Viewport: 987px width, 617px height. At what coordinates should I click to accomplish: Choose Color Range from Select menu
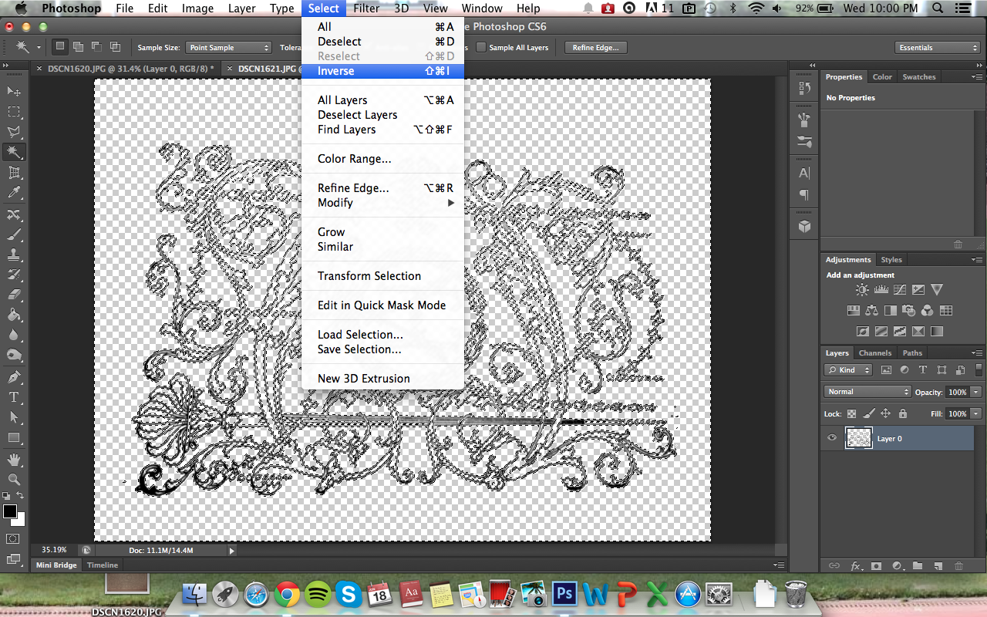382,159
